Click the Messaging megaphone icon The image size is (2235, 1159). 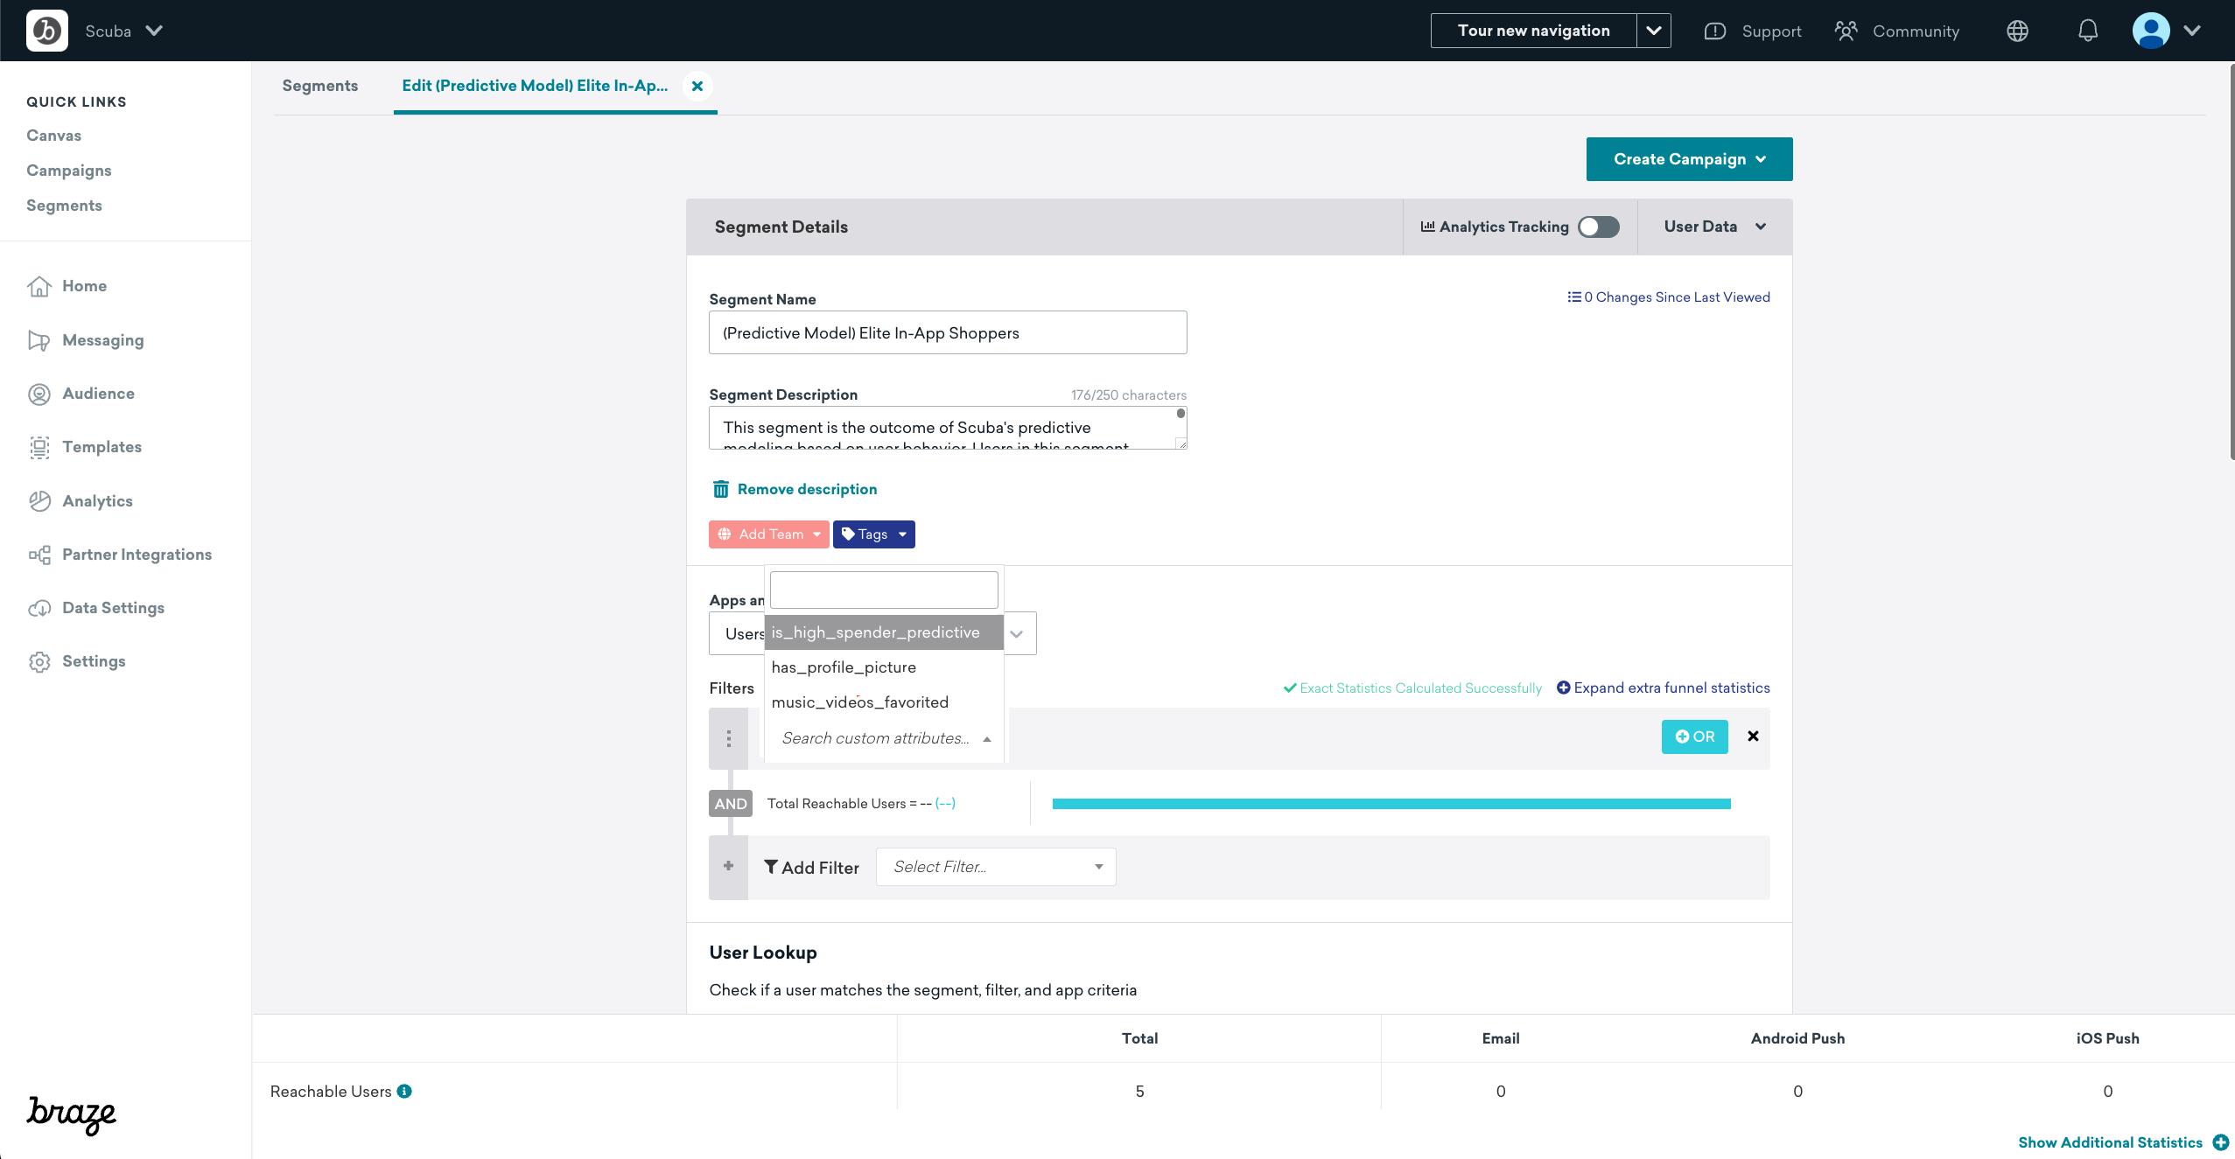coord(39,340)
